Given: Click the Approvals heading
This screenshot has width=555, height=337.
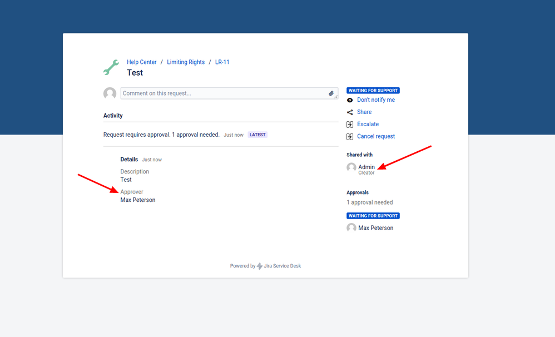Looking at the screenshot, I should [358, 192].
